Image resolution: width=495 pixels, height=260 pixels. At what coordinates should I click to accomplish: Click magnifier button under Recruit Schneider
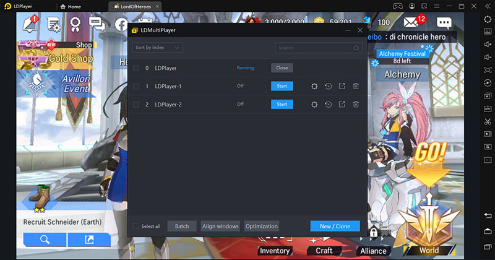click(x=45, y=240)
